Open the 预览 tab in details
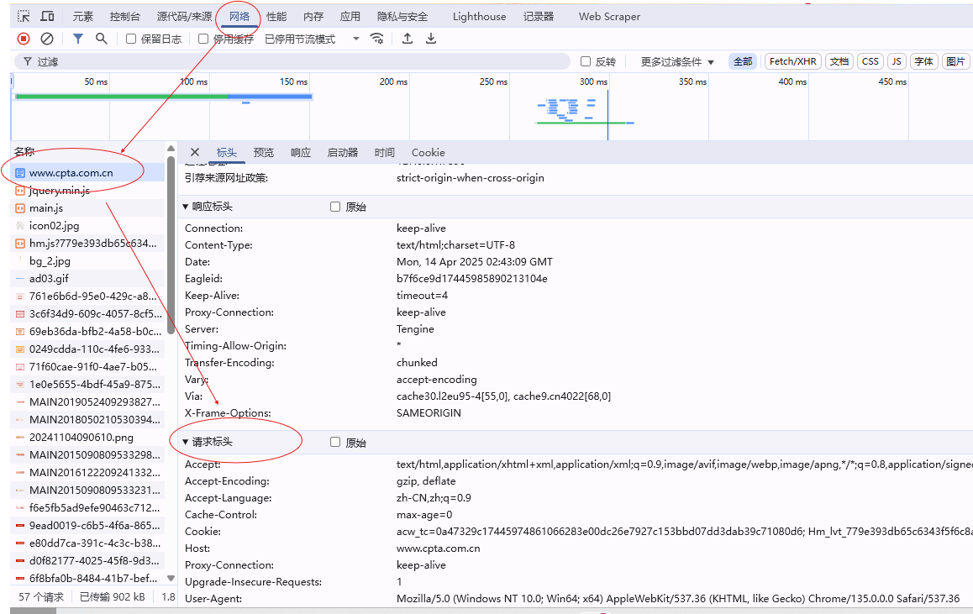 [264, 152]
